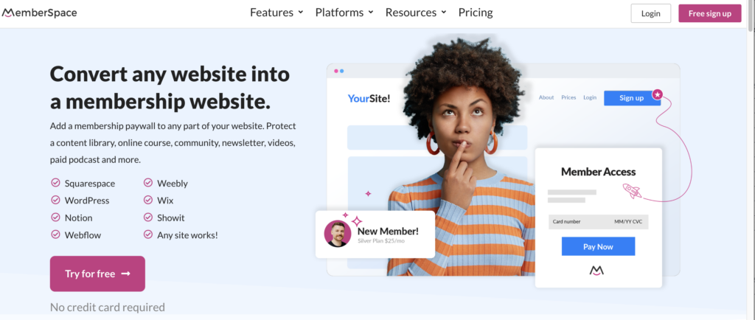Screen dimensions: 755x320
Task: Click the blue Sign up mockup button
Action: click(x=632, y=98)
